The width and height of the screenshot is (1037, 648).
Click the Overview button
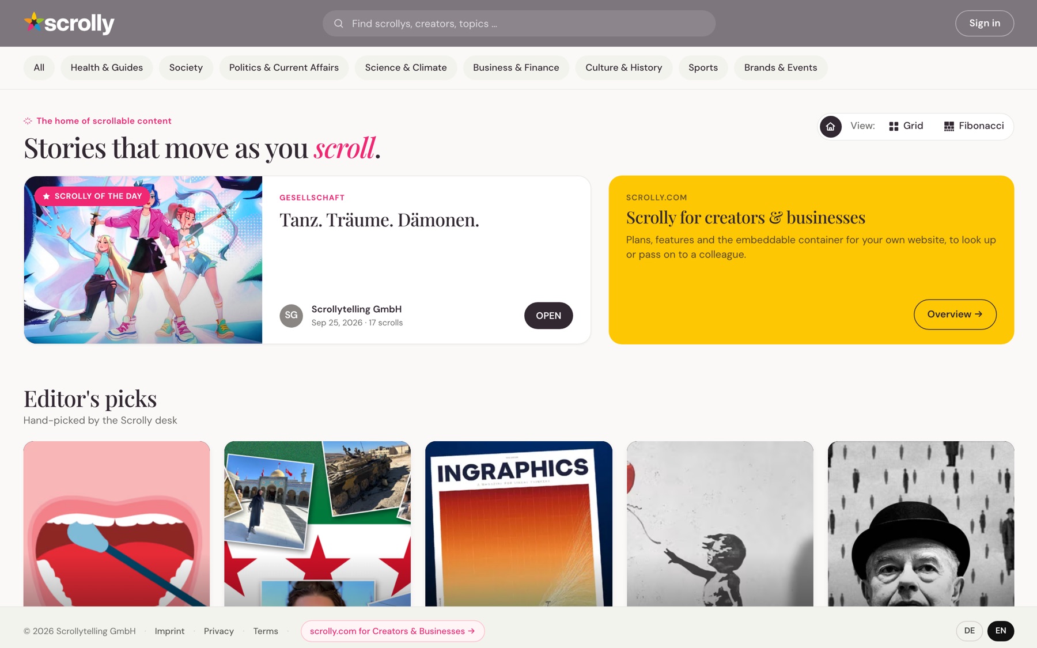point(955,314)
